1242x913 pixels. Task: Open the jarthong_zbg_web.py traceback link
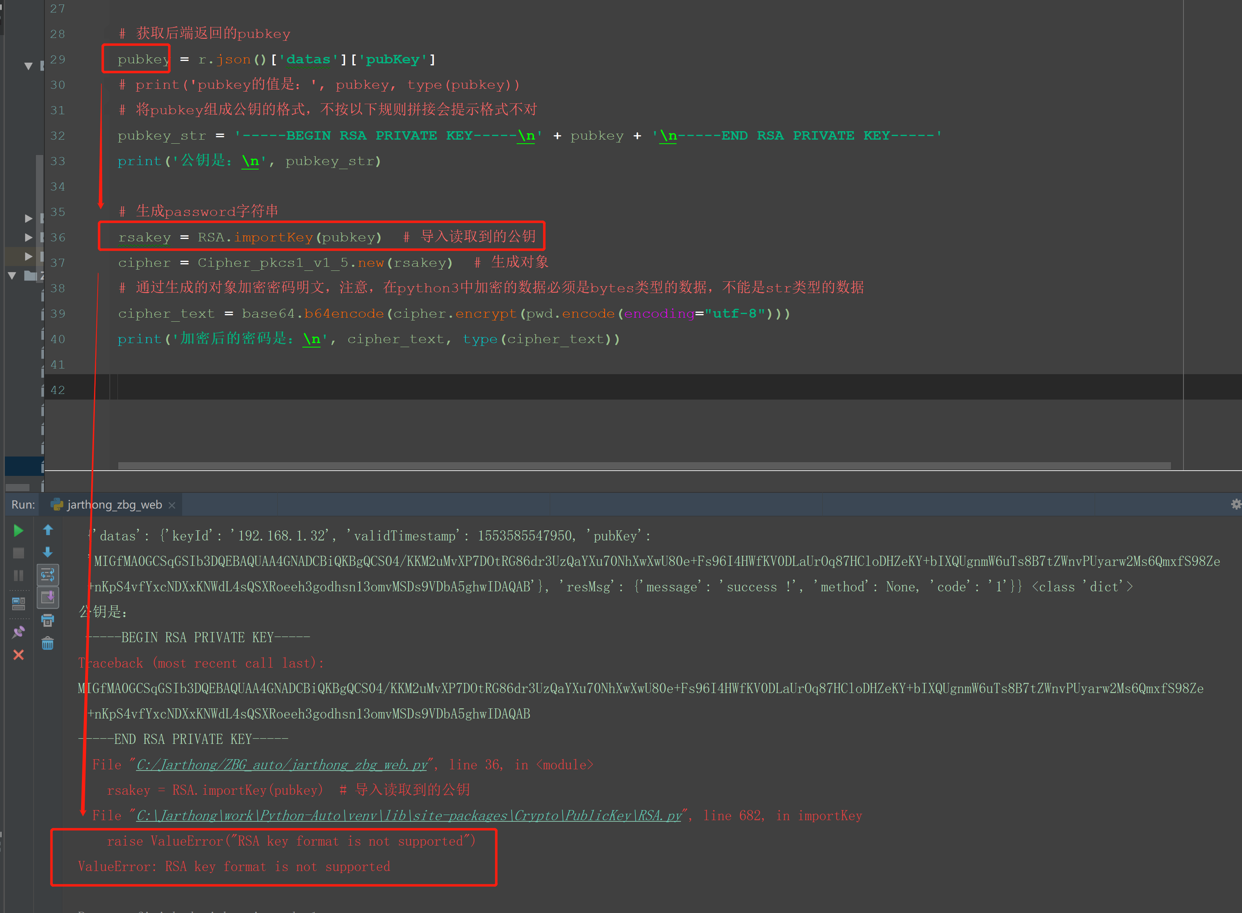pyautogui.click(x=282, y=765)
